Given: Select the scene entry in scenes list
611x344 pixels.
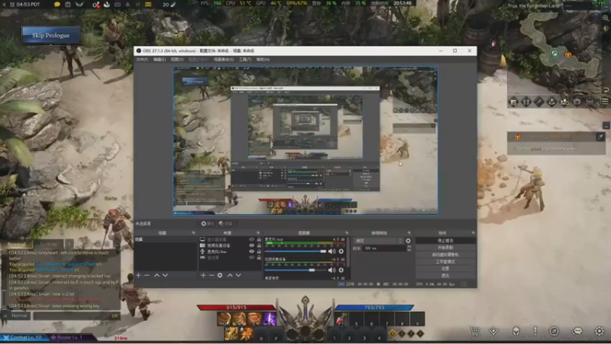Looking at the screenshot, I should [166, 239].
